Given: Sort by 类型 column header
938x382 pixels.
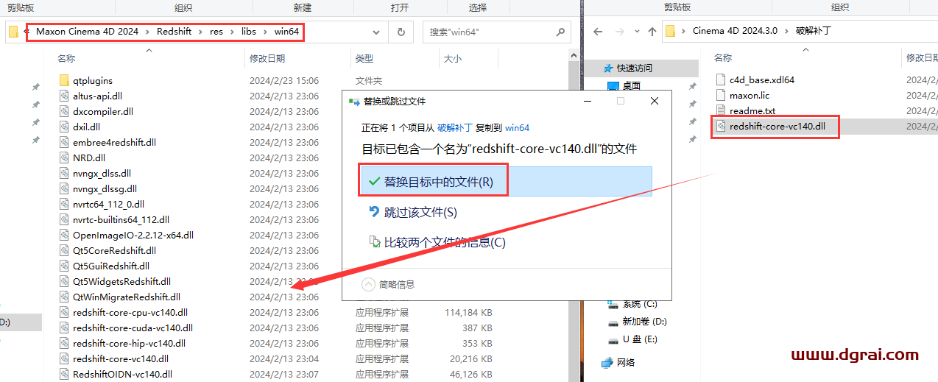Looking at the screenshot, I should tap(364, 58).
